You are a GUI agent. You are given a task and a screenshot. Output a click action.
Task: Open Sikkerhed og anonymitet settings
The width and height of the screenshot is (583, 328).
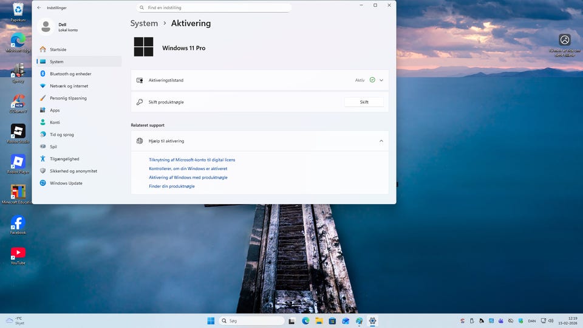coord(73,171)
